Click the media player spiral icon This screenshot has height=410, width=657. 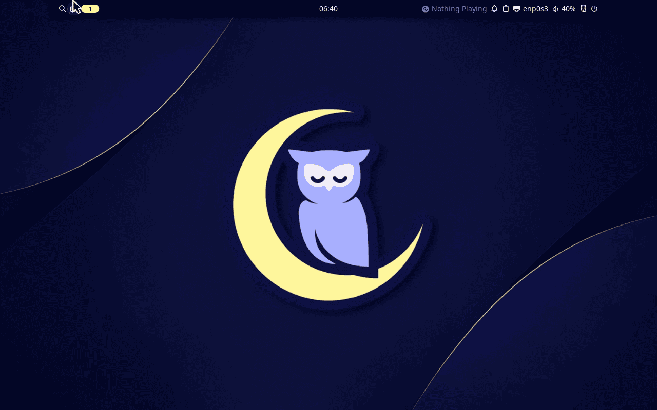coord(426,9)
